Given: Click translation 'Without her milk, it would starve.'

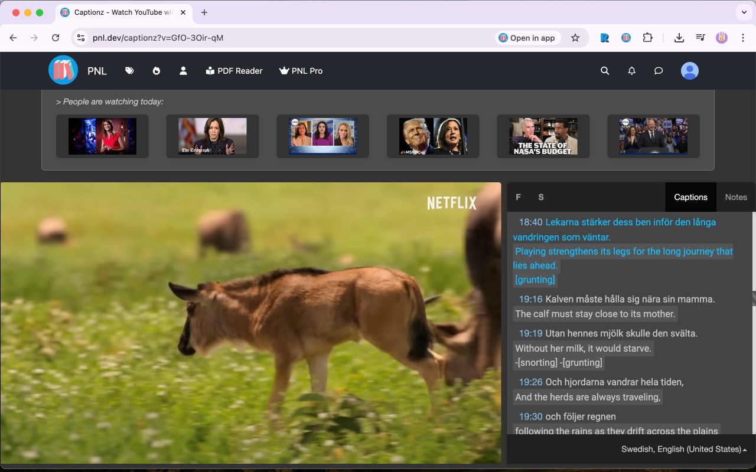Looking at the screenshot, I should click(583, 348).
